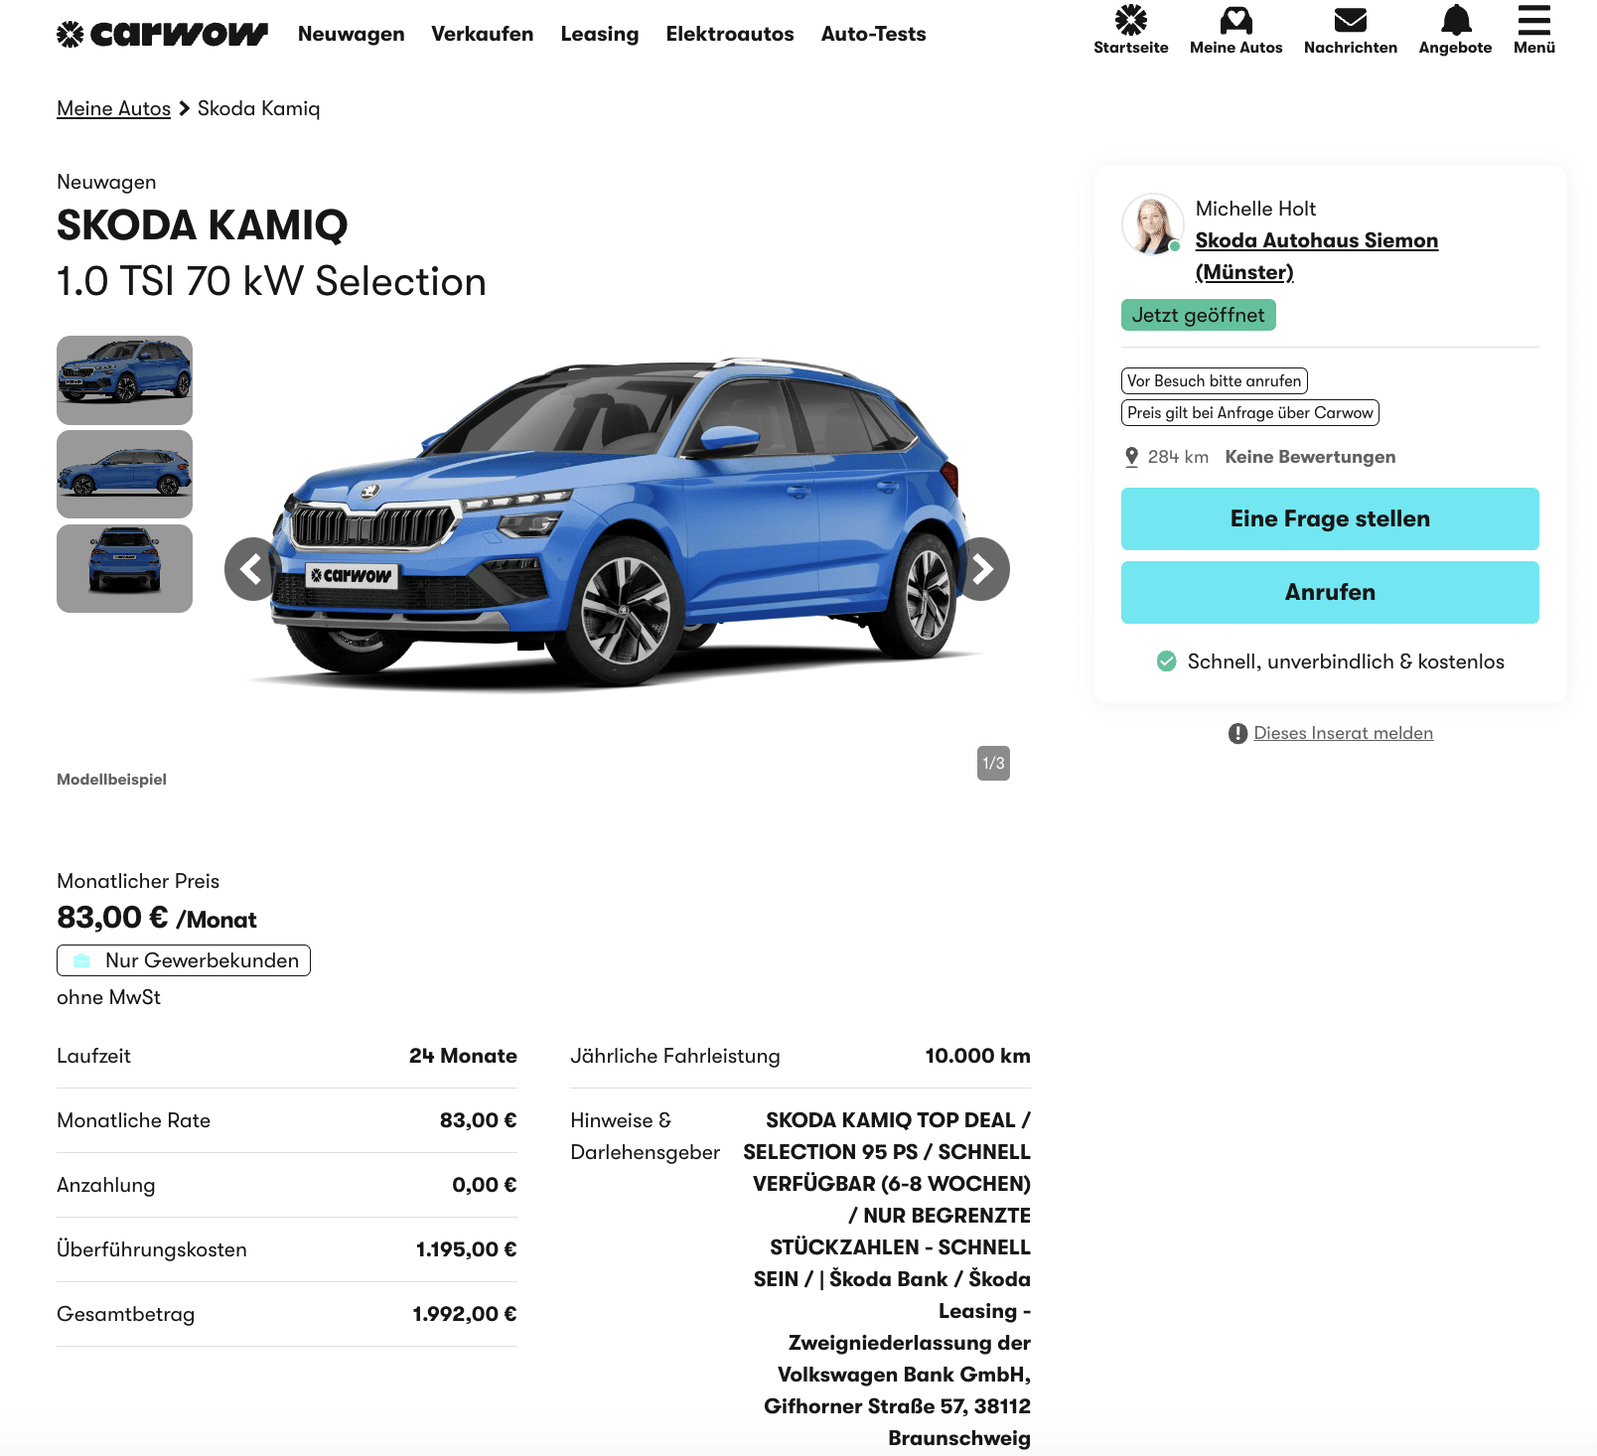Click the briefcase icon in Nur Gewerbekunden
1597x1456 pixels.
click(82, 960)
